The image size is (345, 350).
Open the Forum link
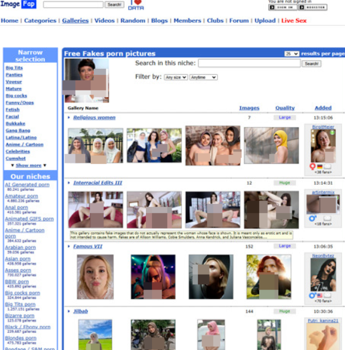pos(239,20)
